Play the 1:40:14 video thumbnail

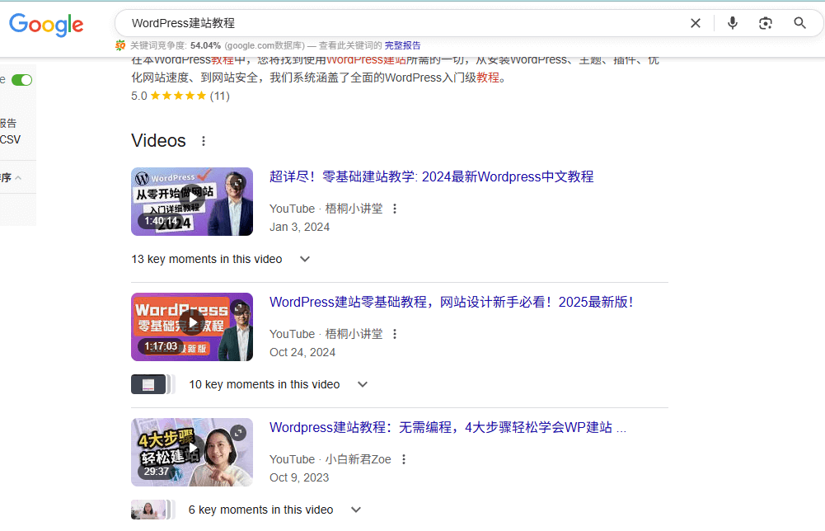click(x=192, y=201)
